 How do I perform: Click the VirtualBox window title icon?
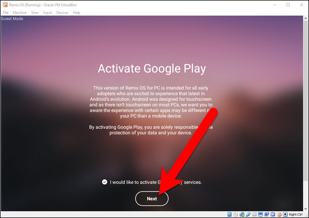click(5, 5)
